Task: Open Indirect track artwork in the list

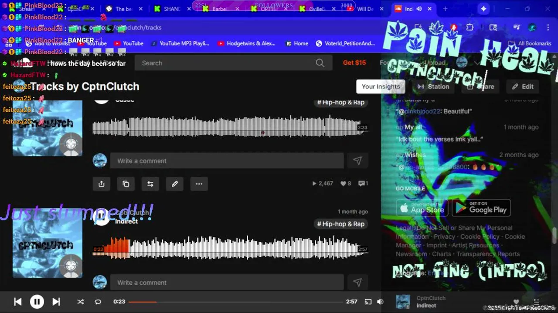Action: click(x=47, y=243)
